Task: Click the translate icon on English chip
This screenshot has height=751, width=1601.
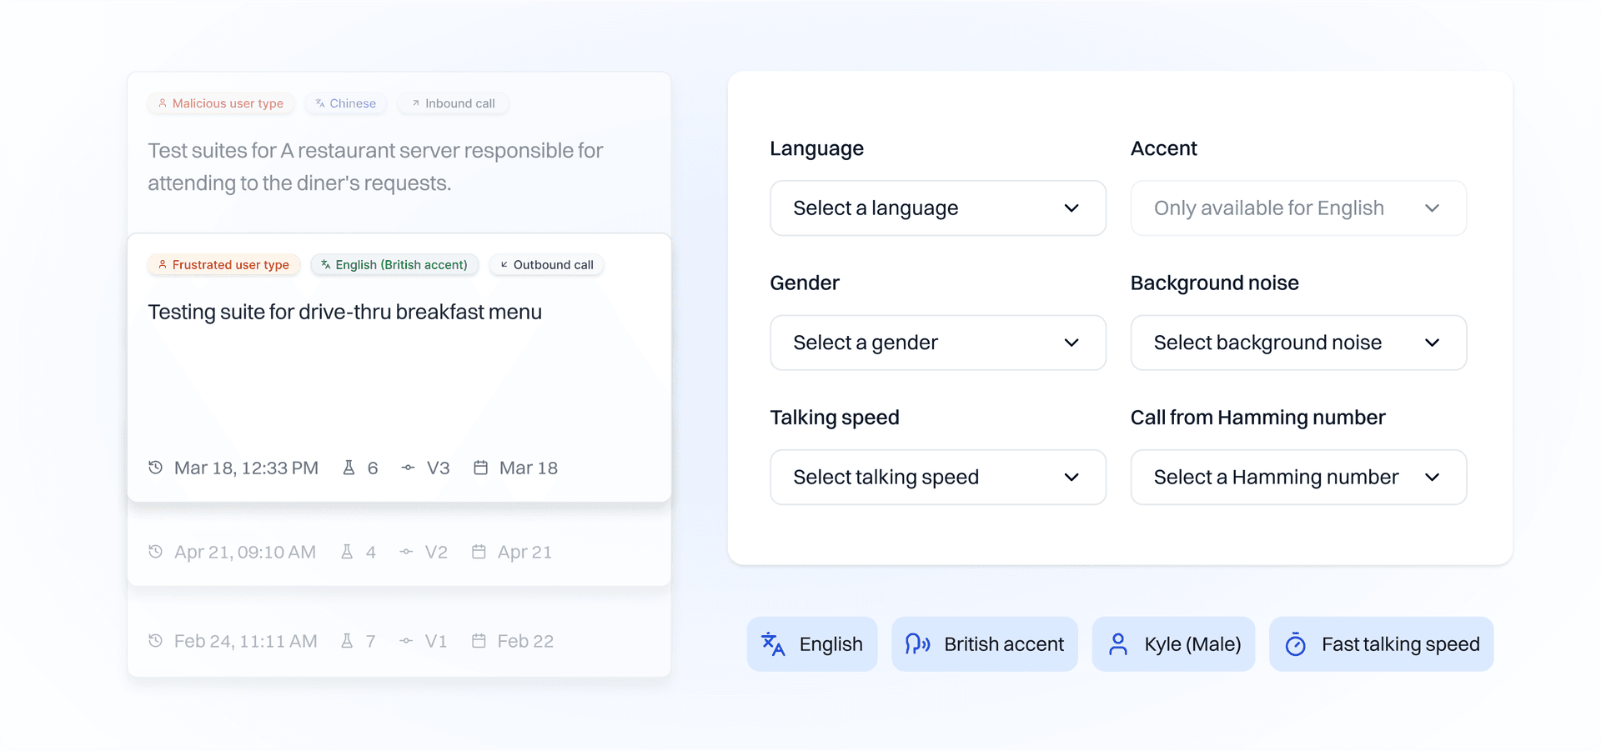Action: point(773,644)
